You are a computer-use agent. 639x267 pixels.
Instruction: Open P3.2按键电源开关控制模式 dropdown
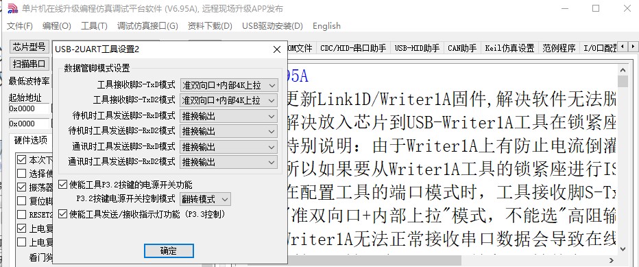(x=206, y=199)
